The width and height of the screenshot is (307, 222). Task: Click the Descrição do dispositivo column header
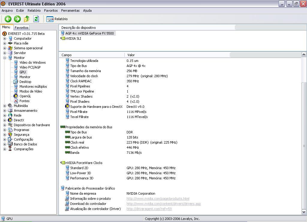[147, 28]
